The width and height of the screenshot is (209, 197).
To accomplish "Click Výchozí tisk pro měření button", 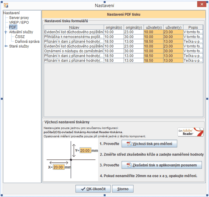I will coord(149,144).
